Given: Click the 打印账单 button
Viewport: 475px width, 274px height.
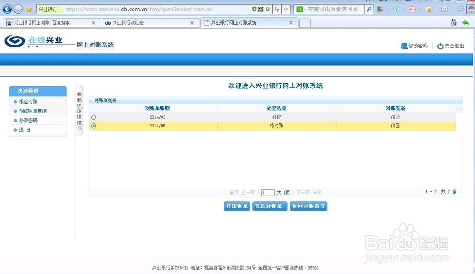Looking at the screenshot, I should point(237,206).
